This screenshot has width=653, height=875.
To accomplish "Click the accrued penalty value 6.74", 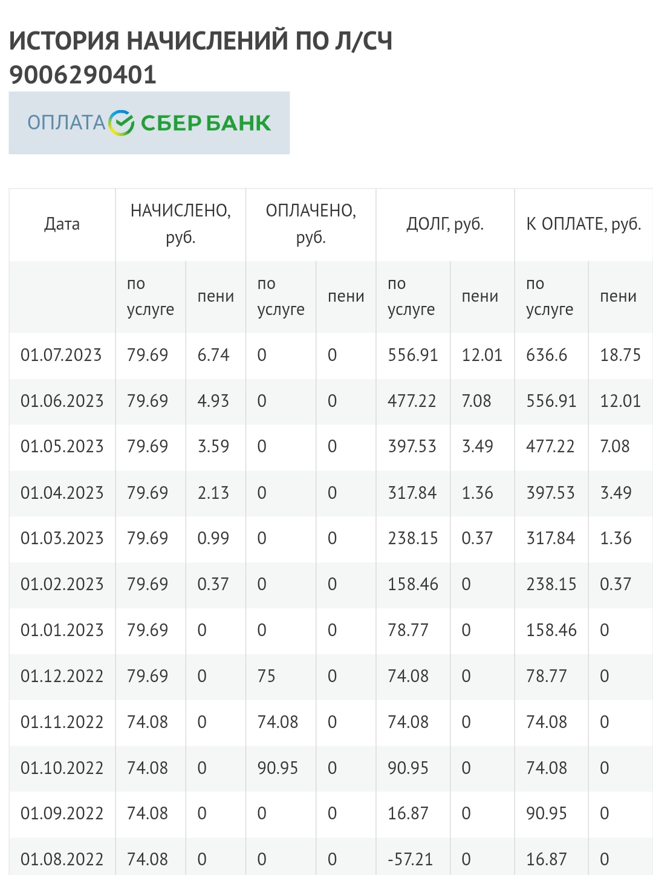I will point(213,355).
